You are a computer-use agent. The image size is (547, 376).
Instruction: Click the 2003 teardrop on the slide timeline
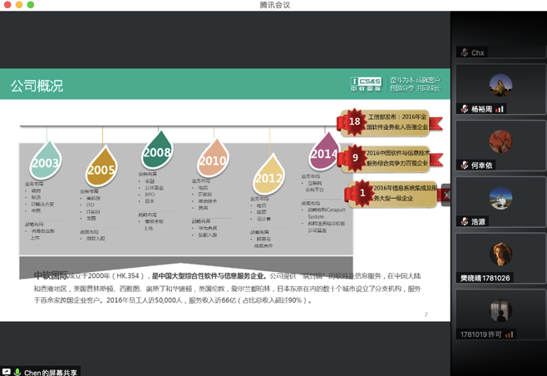click(x=46, y=161)
